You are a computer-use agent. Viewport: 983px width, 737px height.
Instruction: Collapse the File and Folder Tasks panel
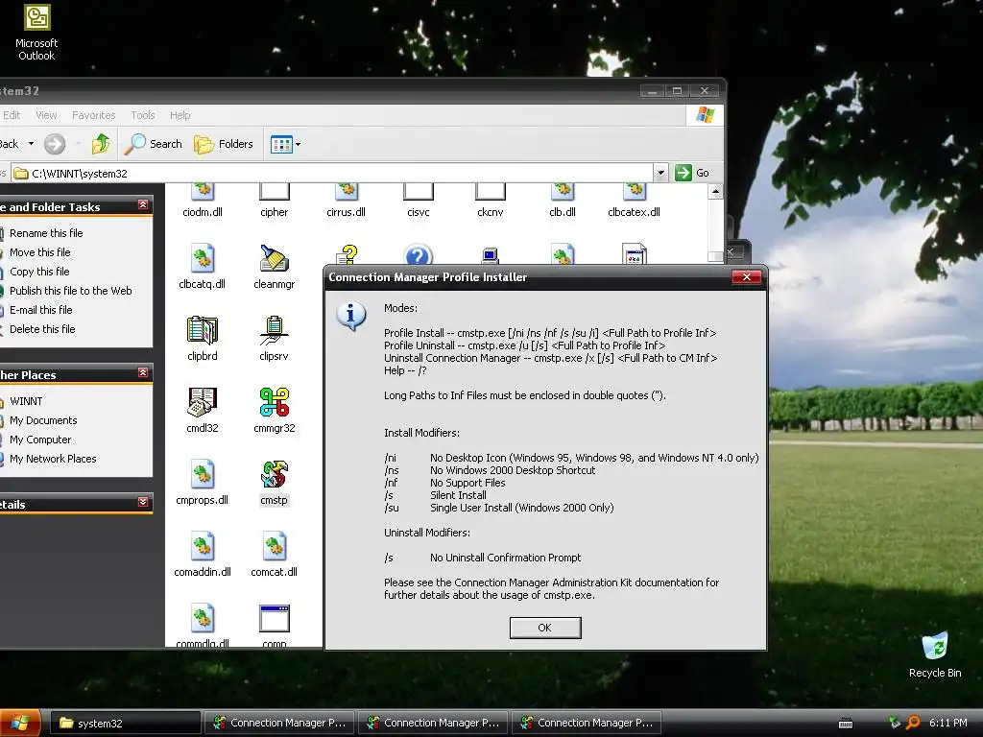pos(143,205)
